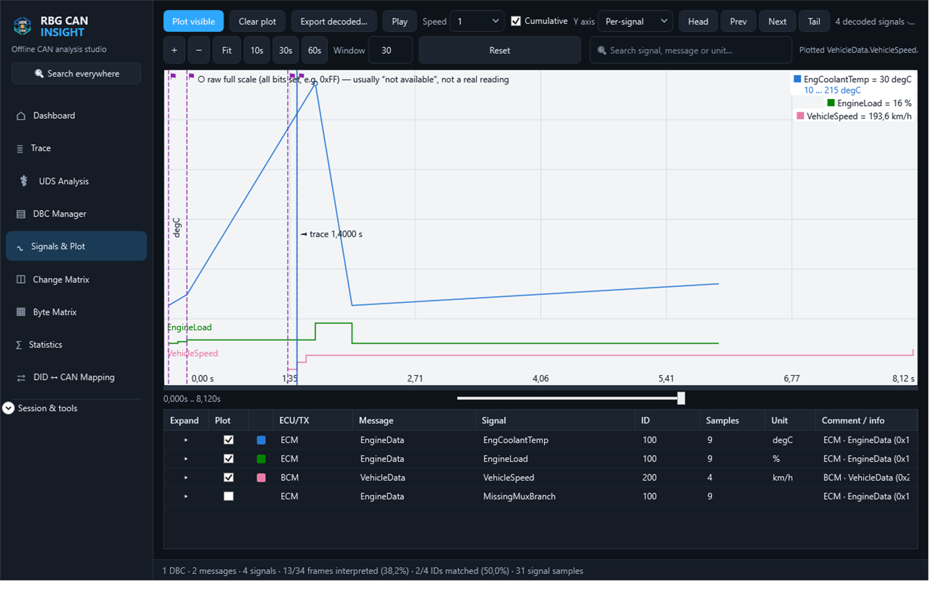Viewport: 937px width, 589px height.
Task: Uncheck the Plot checkbox for EngineLoad
Action: point(229,459)
